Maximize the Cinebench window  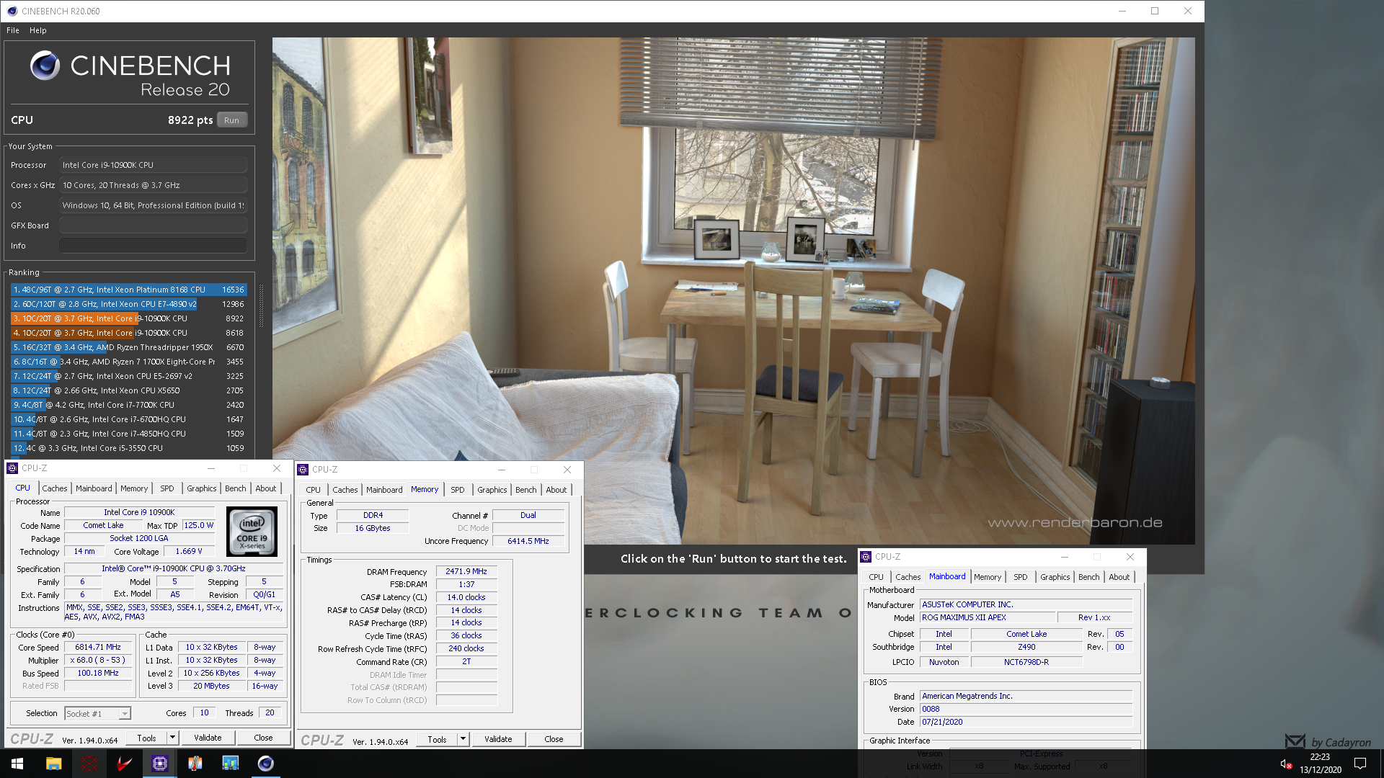1155,11
